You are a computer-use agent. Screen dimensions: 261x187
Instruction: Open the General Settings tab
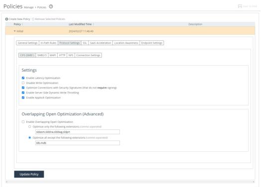[x=28, y=43]
